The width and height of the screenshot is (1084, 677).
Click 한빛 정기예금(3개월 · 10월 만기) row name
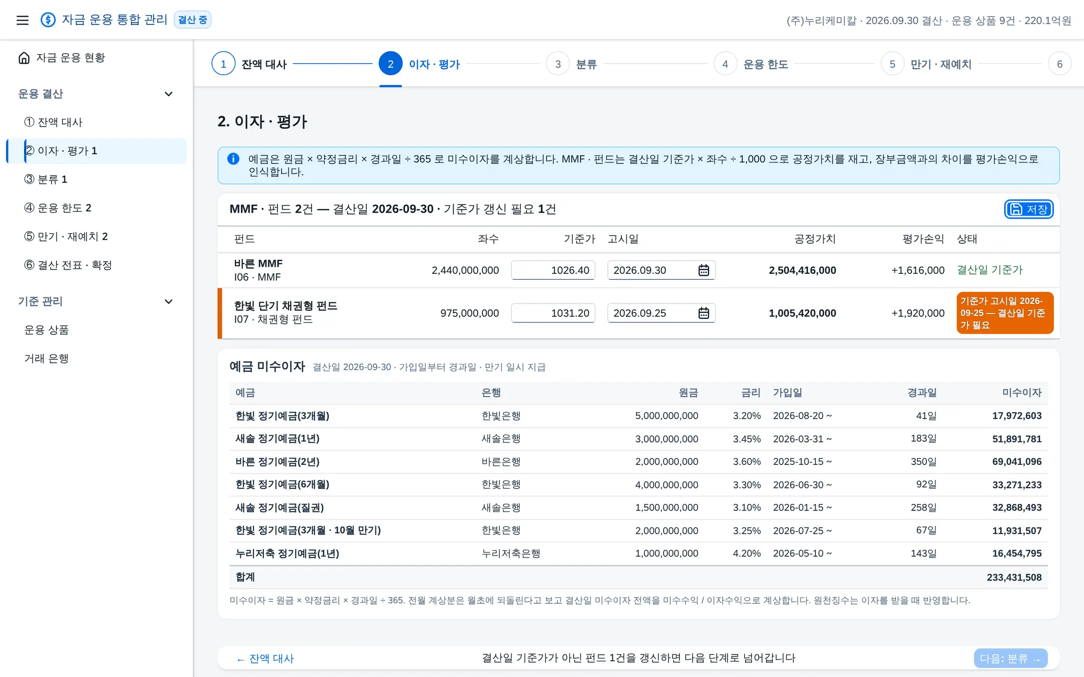[308, 531]
